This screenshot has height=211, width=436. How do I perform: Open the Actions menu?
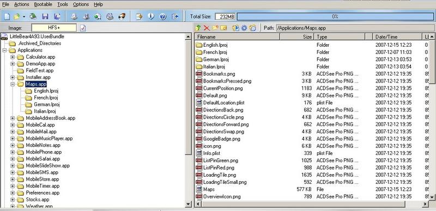coord(22,4)
